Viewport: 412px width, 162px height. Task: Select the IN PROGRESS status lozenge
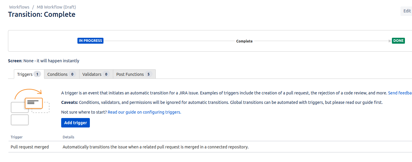pyautogui.click(x=90, y=41)
